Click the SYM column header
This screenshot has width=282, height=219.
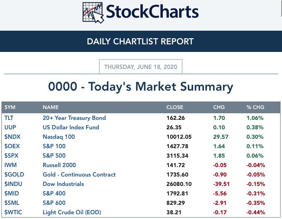point(10,107)
